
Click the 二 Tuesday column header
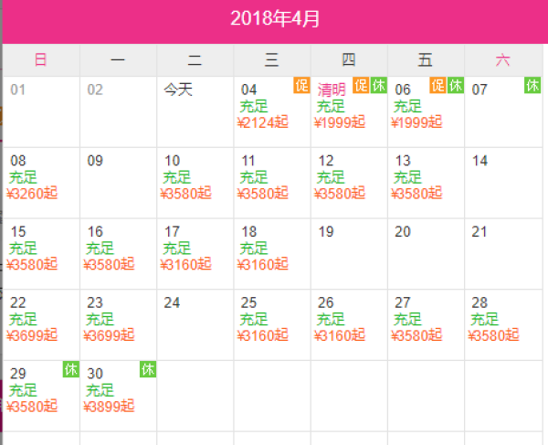pyautogui.click(x=195, y=60)
